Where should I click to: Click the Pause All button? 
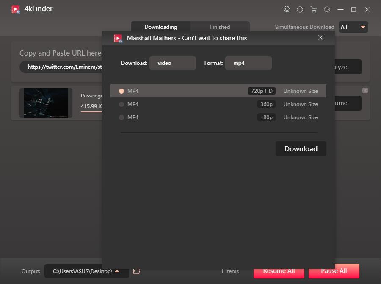click(334, 271)
